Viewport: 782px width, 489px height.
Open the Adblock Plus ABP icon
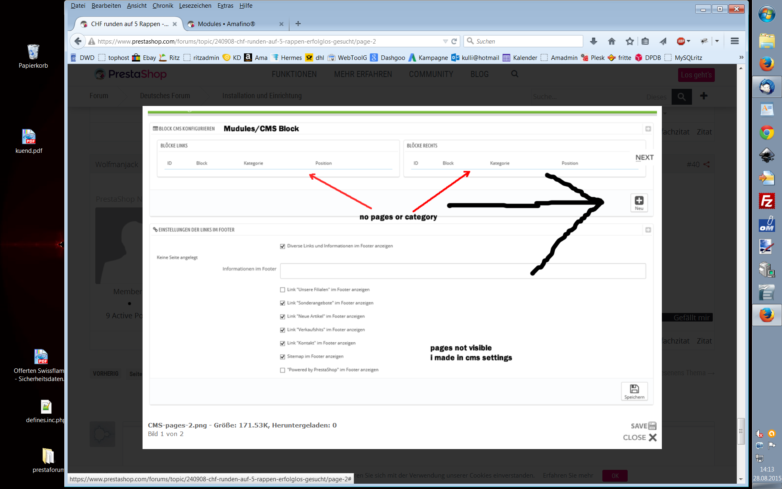[x=681, y=41]
